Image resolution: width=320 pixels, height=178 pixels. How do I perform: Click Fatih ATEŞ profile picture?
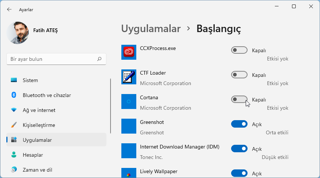coord(18,33)
